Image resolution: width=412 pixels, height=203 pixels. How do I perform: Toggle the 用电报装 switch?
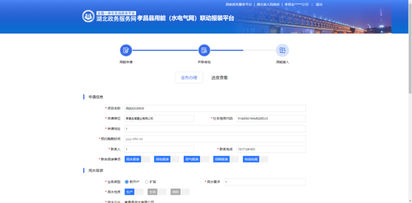(167, 159)
